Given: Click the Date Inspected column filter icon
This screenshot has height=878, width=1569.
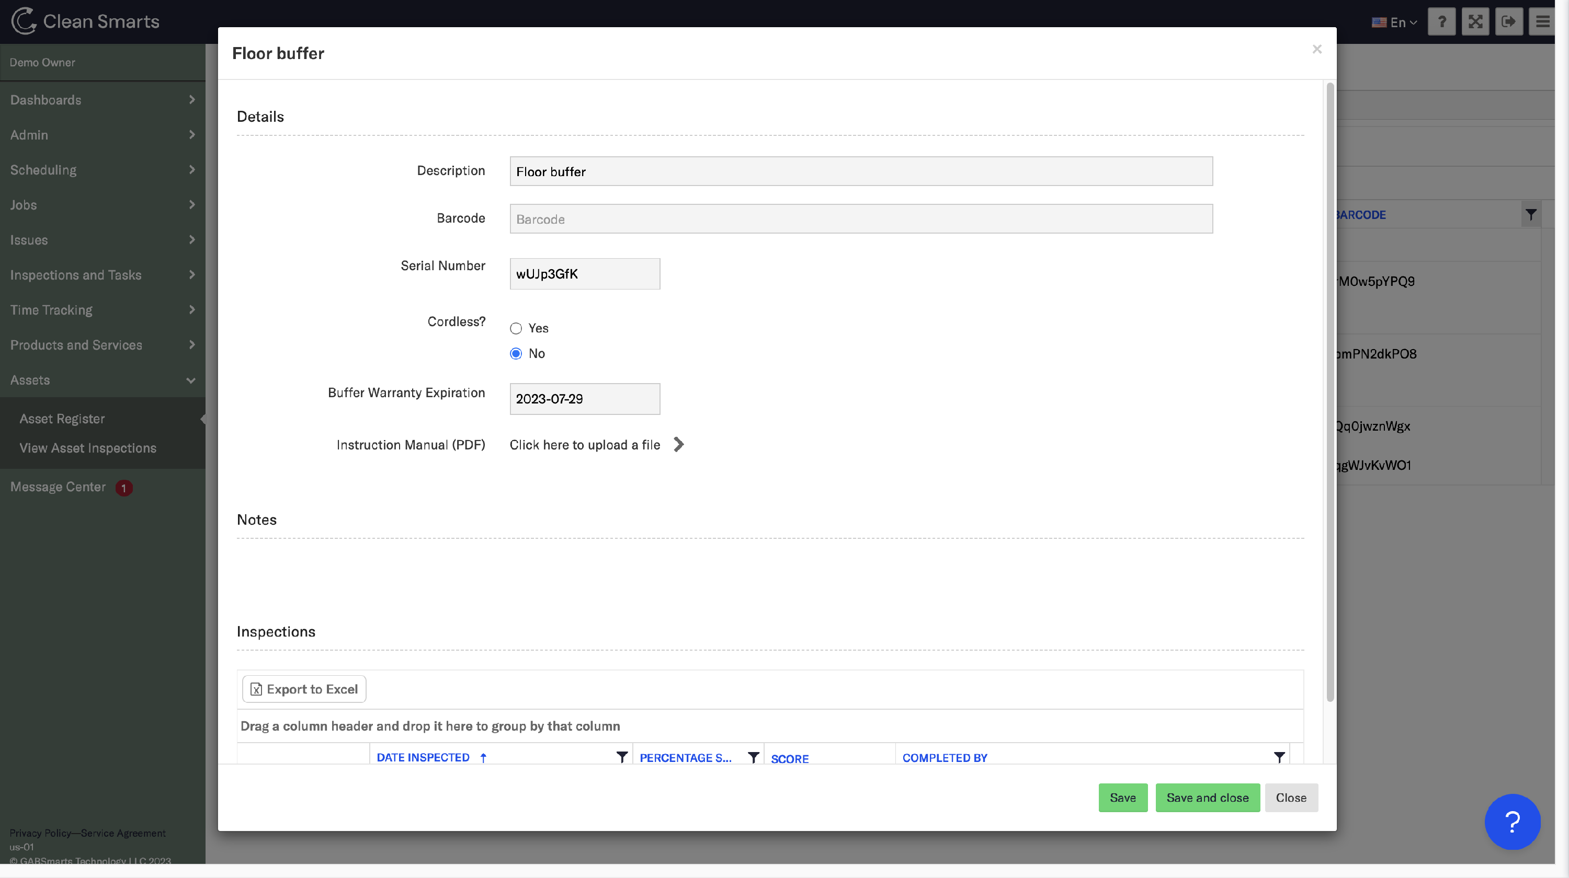Looking at the screenshot, I should pos(621,757).
